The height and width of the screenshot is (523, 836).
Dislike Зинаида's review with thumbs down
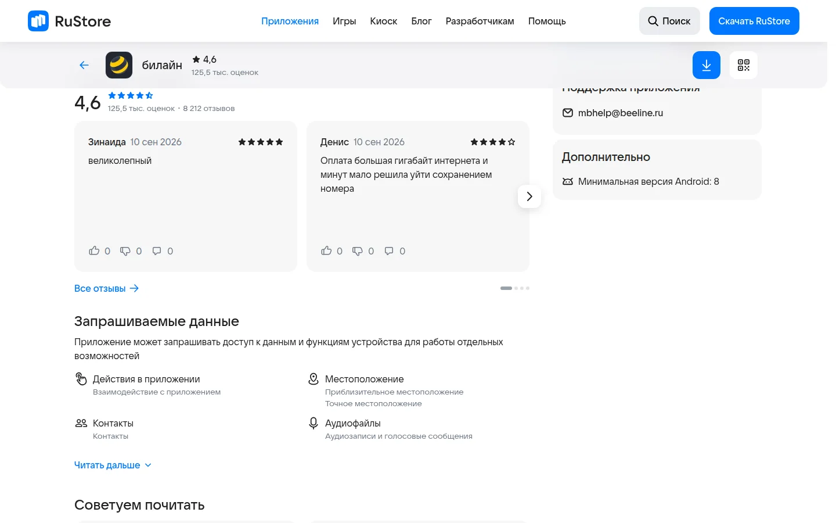click(x=125, y=251)
